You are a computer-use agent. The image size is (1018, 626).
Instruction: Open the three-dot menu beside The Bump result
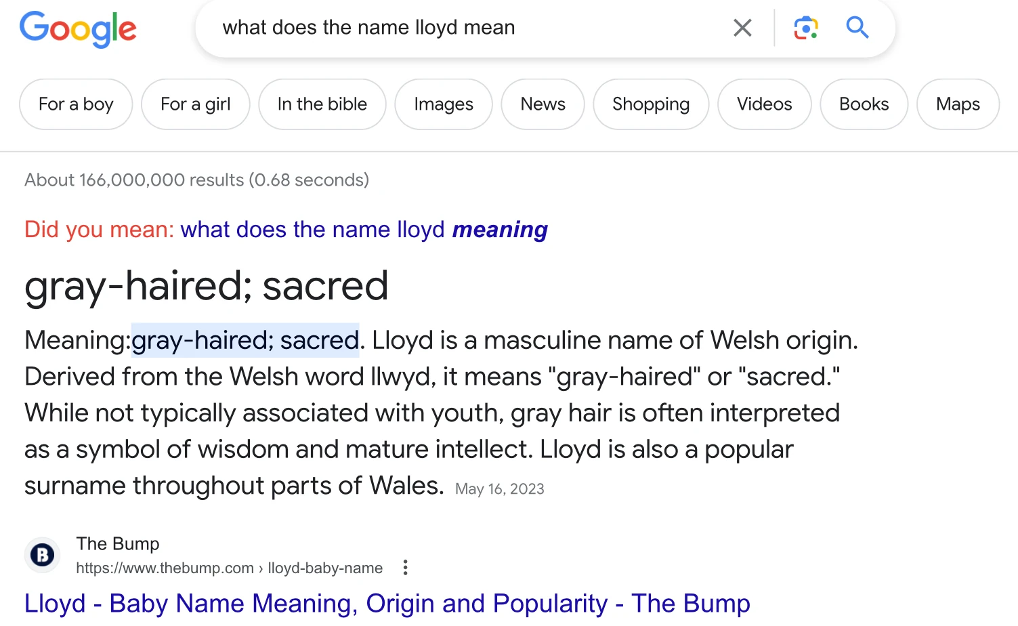(x=405, y=568)
